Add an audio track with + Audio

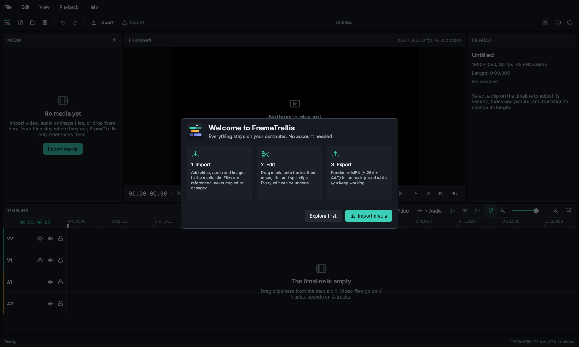(430, 211)
